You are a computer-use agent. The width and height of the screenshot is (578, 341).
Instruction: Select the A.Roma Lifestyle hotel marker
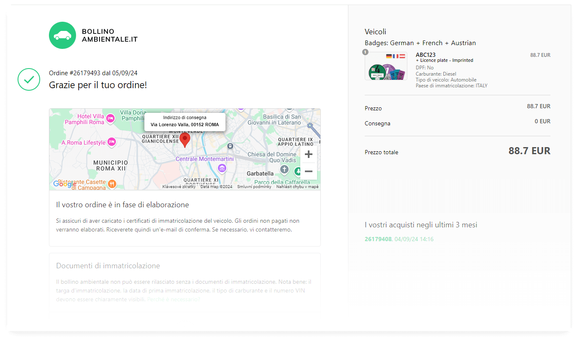(111, 143)
